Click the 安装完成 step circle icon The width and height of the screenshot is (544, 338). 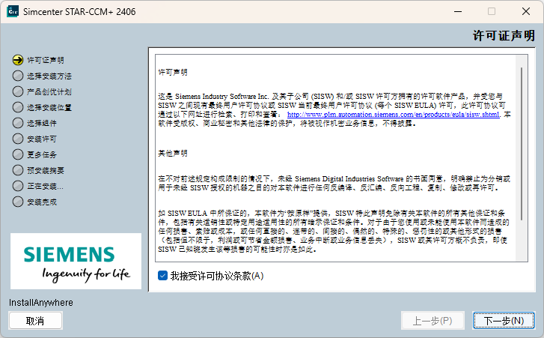coord(18,202)
